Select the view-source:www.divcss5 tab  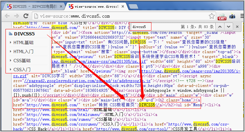(96, 6)
